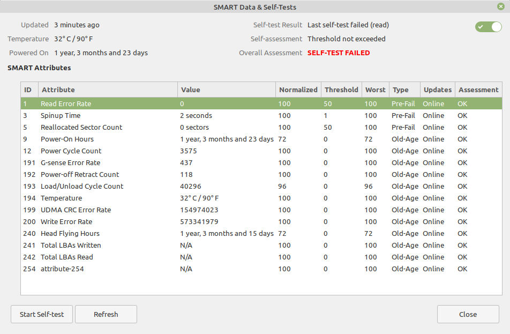Click the '3 minutes ago' updated text
Viewport: 510px width, 334px height.
tap(77, 25)
